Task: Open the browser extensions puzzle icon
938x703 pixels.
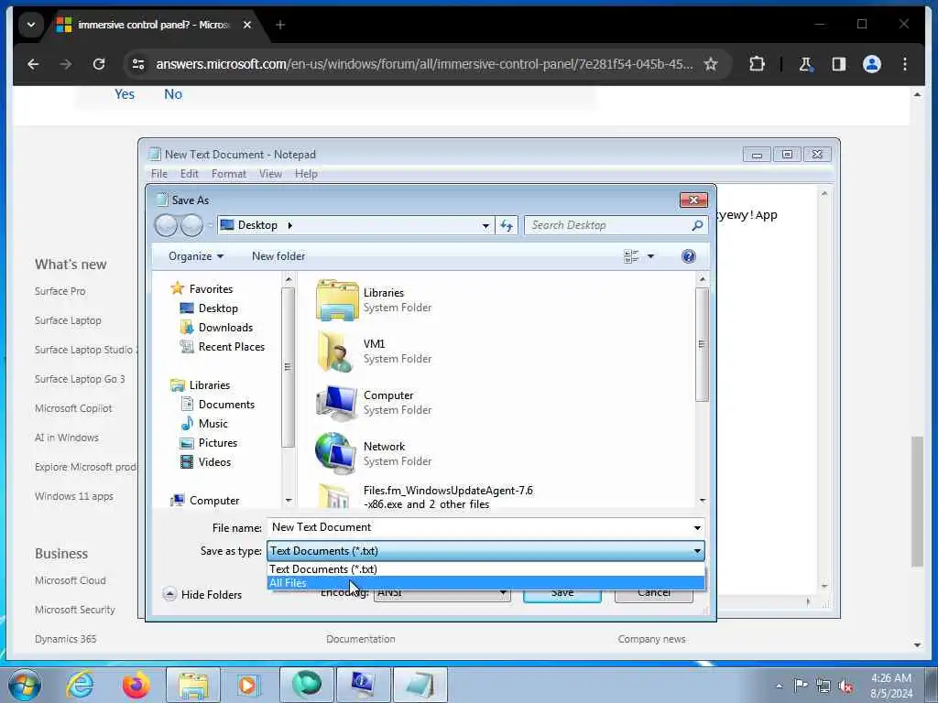Action: click(757, 64)
